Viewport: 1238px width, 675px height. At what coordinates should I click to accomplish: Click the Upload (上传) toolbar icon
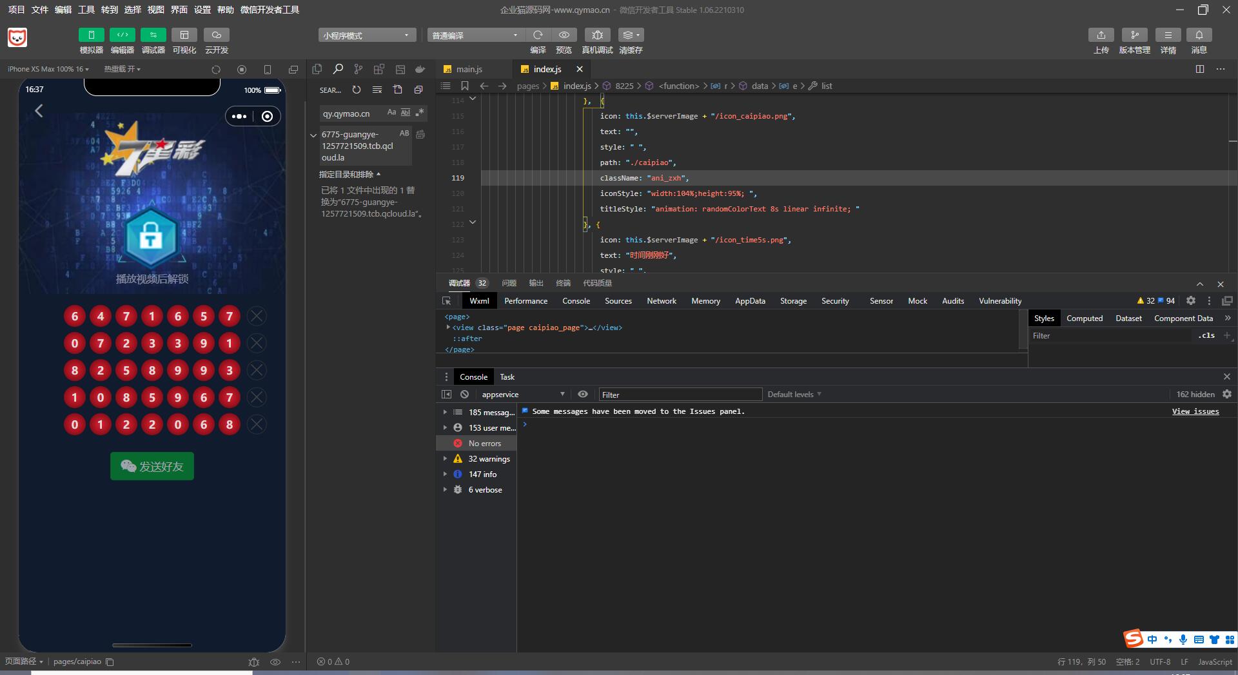[1101, 35]
